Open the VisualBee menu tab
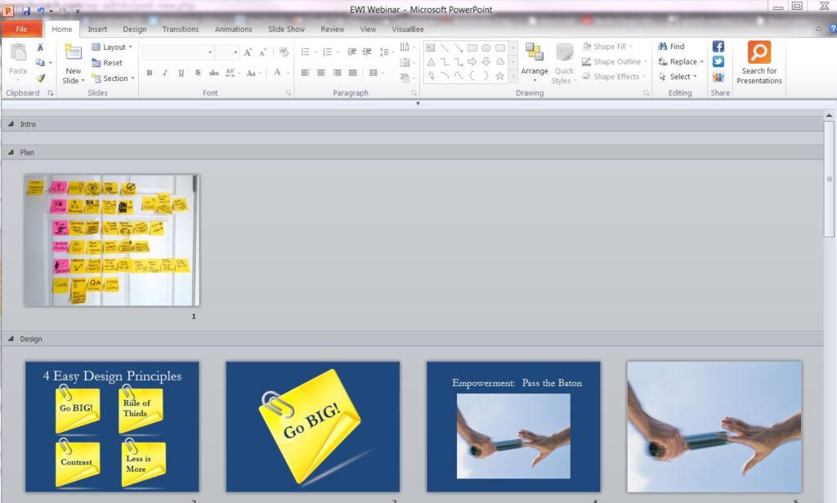The height and width of the screenshot is (503, 837). point(409,29)
